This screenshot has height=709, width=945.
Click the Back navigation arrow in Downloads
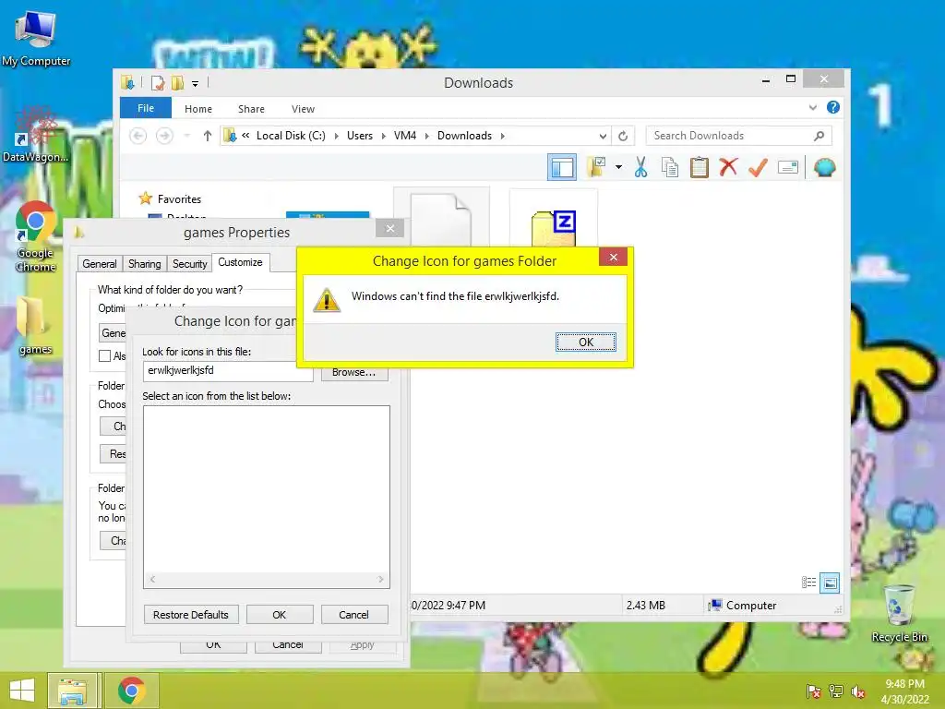coord(138,136)
